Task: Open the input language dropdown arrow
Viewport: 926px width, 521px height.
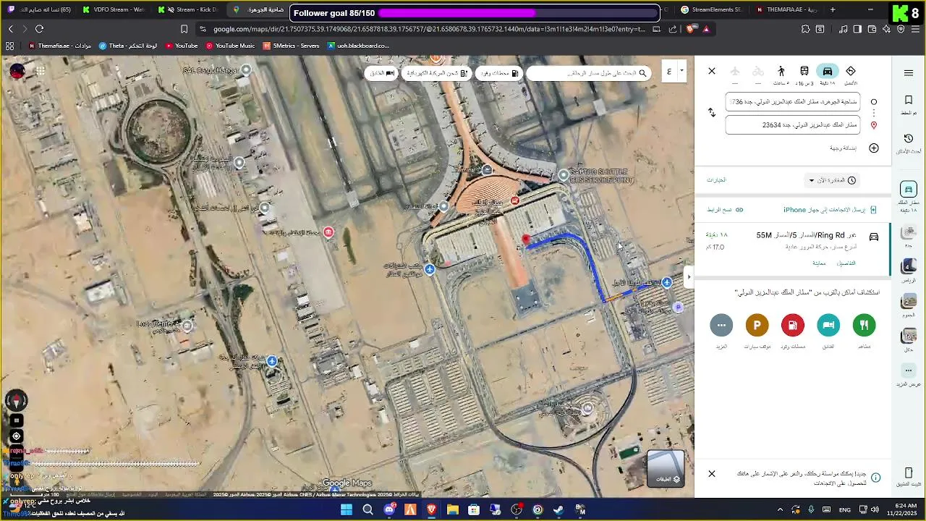Action: click(682, 72)
